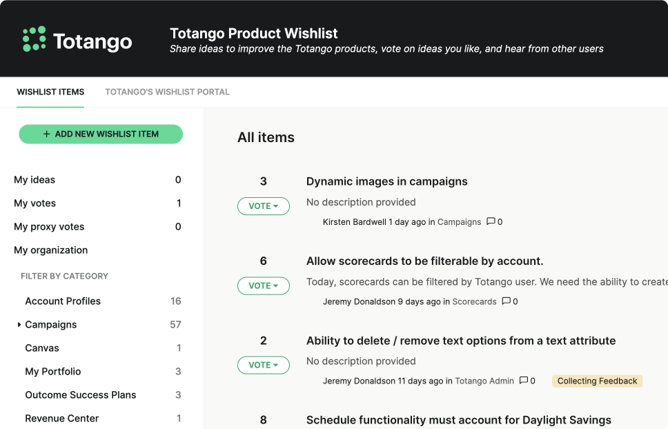
Task: Open the Scorecards category link
Action: pyautogui.click(x=474, y=301)
